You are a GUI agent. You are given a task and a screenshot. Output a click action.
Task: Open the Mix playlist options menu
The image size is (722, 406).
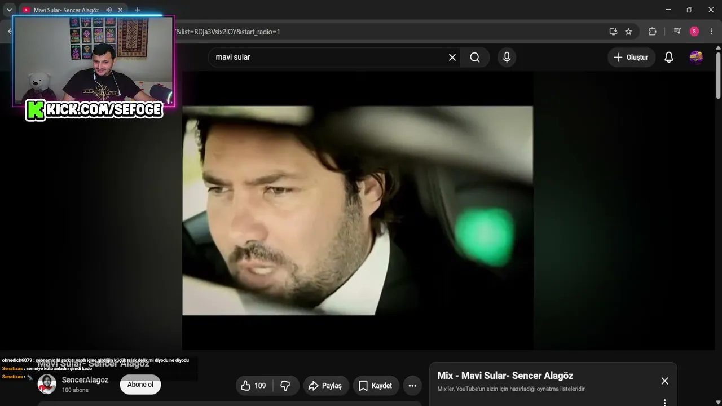click(x=664, y=402)
